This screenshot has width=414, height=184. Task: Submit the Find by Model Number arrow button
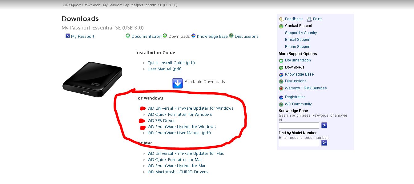(x=324, y=143)
